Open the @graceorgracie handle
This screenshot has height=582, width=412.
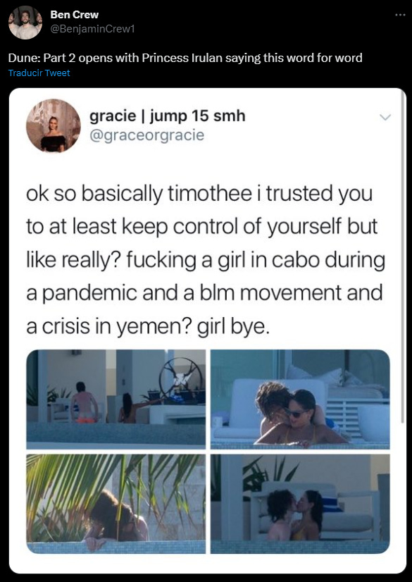point(147,135)
